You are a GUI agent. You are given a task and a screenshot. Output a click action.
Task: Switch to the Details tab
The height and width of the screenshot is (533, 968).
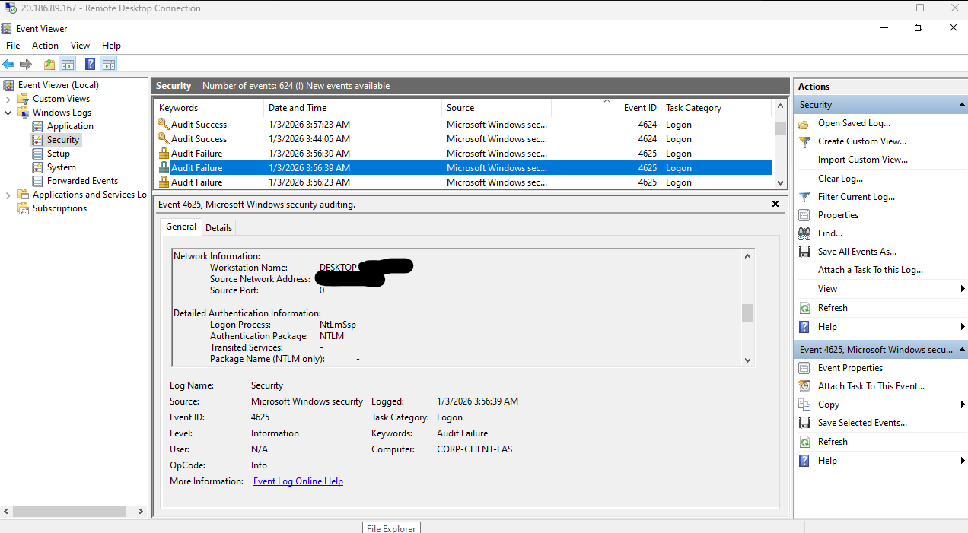coord(218,227)
